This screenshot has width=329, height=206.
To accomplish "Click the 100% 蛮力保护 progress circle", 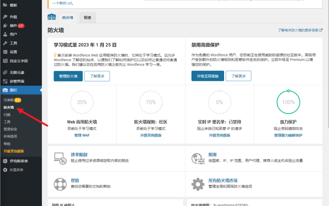I will [x=288, y=102].
